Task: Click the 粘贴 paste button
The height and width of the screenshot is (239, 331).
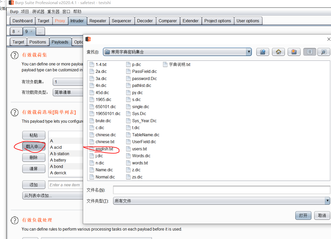Action: tap(34, 135)
